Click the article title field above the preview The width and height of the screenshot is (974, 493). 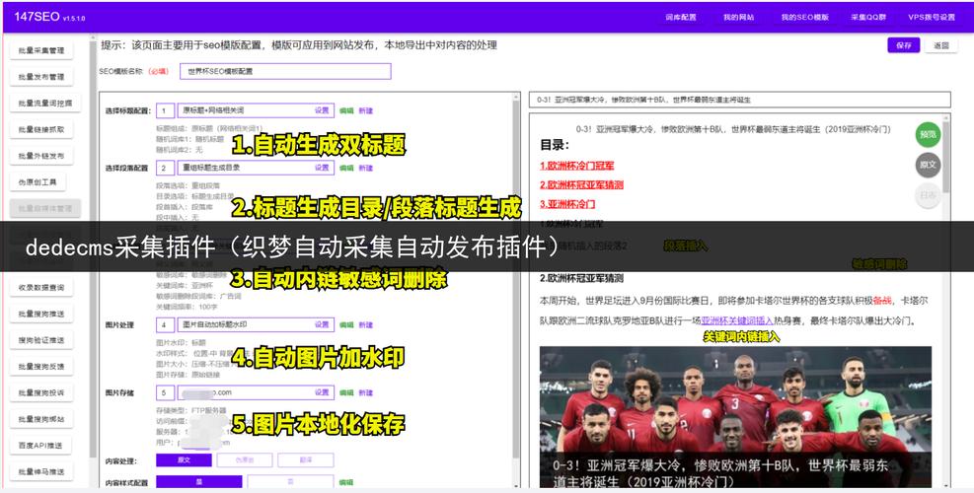point(740,100)
